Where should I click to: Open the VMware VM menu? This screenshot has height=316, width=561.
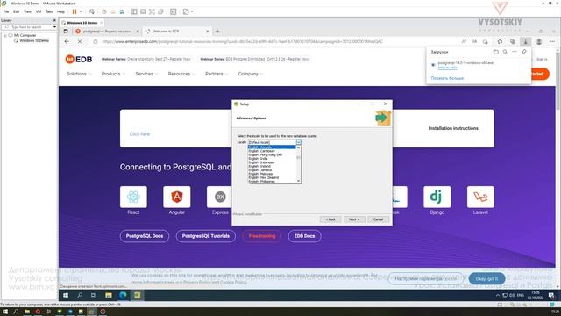(x=39, y=11)
